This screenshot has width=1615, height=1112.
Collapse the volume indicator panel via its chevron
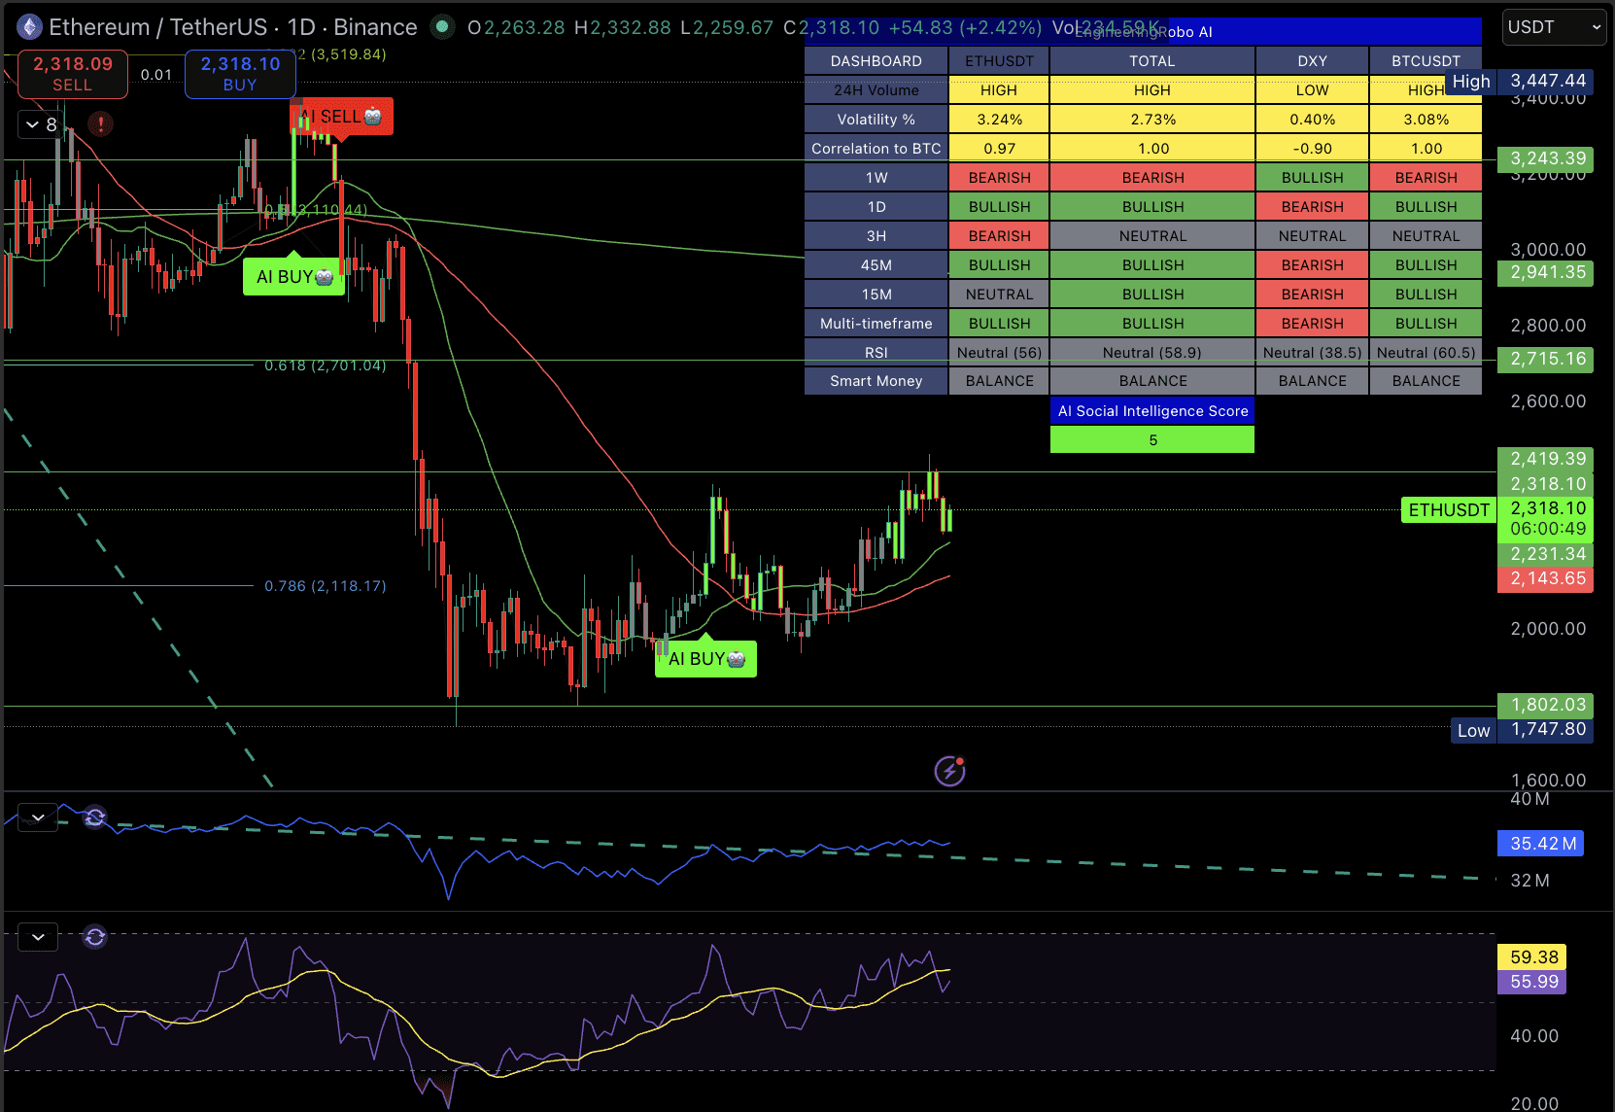[37, 817]
